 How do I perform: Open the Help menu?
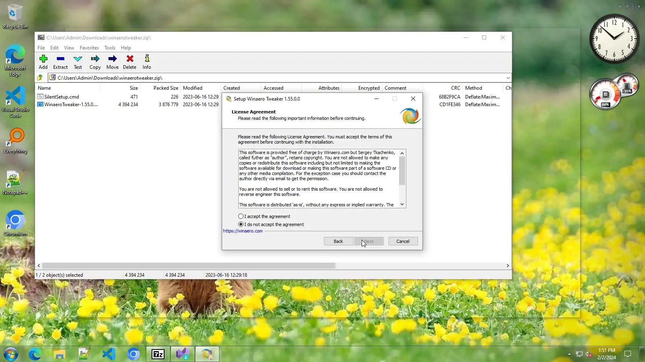pyautogui.click(x=126, y=47)
